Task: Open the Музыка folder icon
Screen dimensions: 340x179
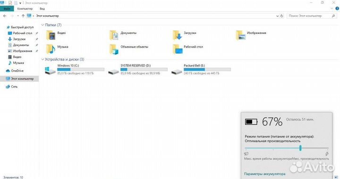Action: (51, 49)
